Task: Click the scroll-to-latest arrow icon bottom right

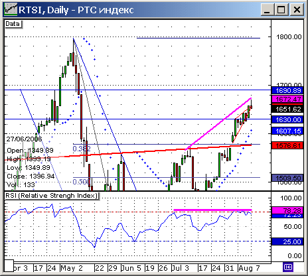Action: (288, 267)
